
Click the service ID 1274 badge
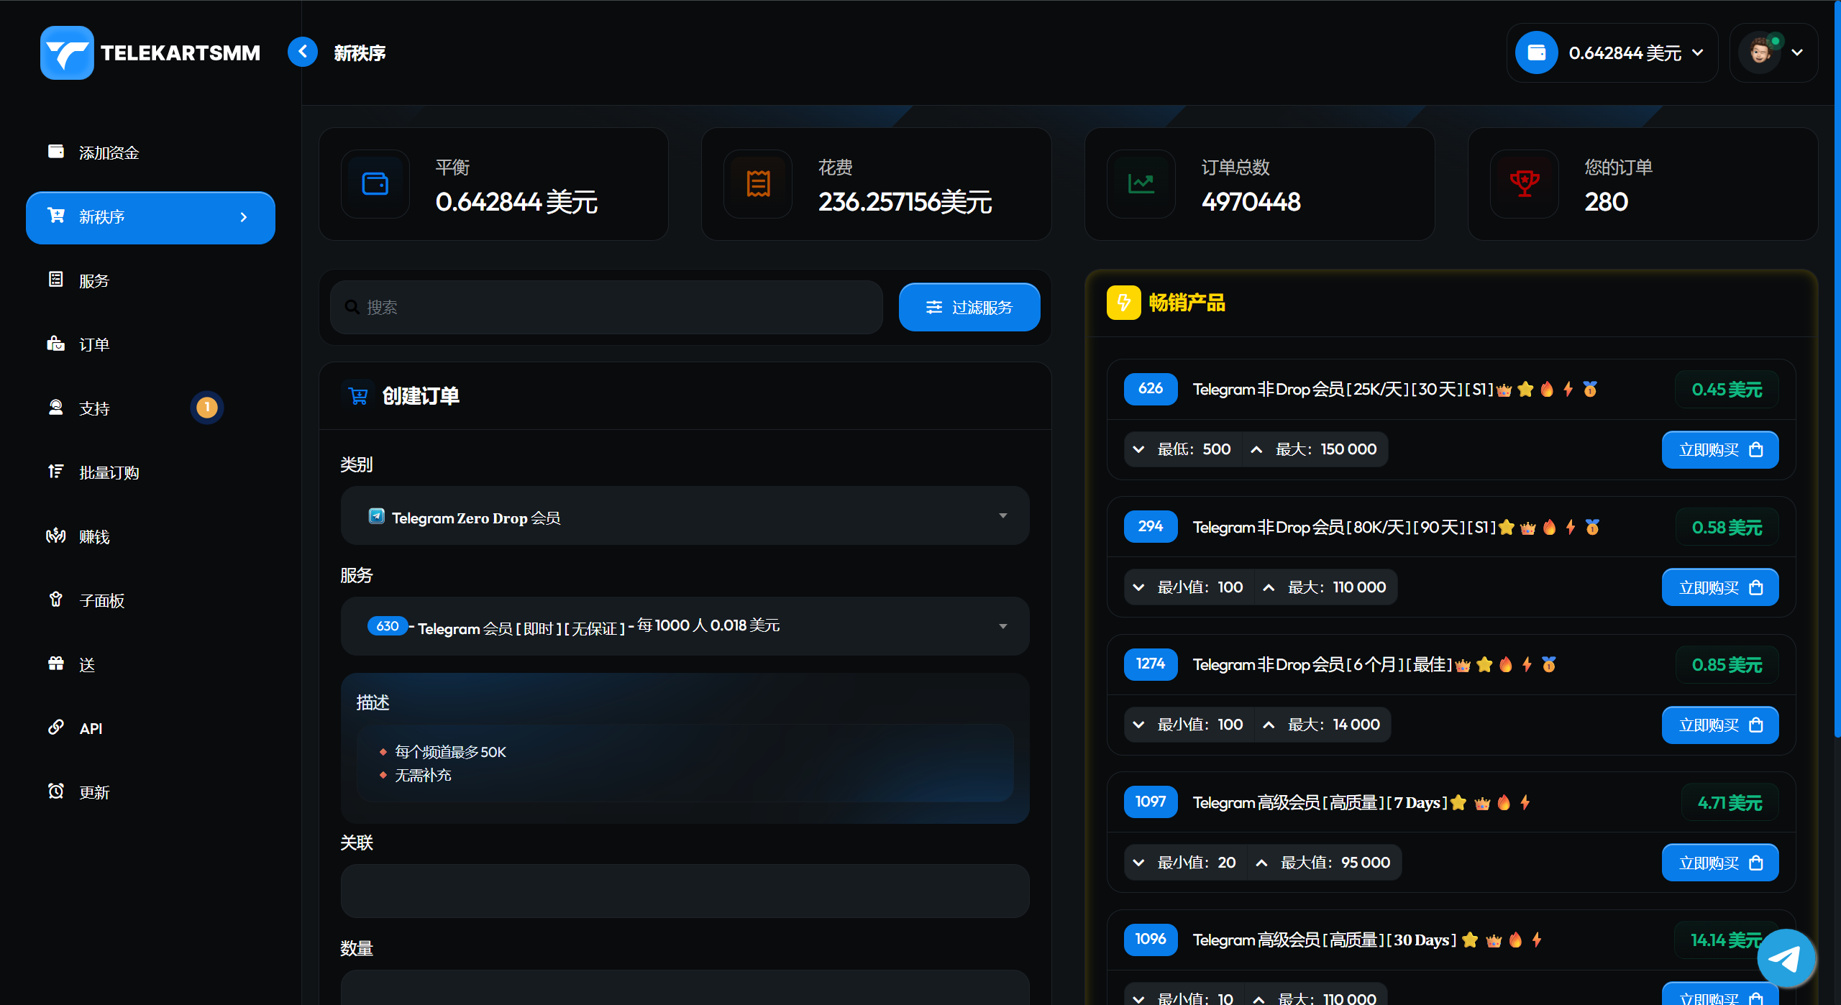tap(1151, 664)
